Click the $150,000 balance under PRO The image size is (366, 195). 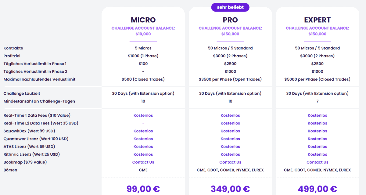click(x=230, y=34)
